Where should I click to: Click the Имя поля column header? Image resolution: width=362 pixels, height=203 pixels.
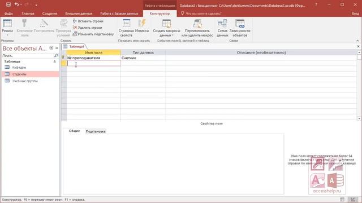pyautogui.click(x=93, y=52)
